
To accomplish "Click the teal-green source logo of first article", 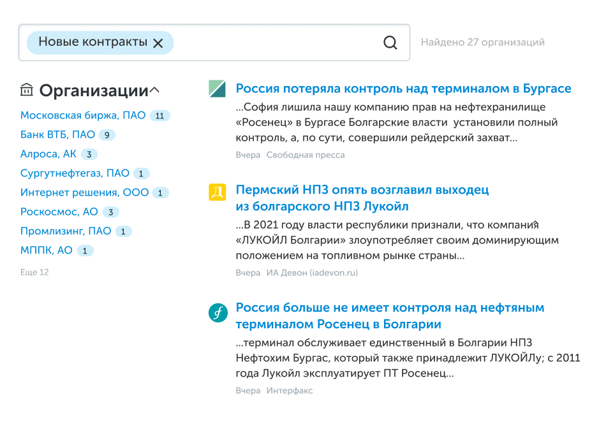I will click(217, 89).
